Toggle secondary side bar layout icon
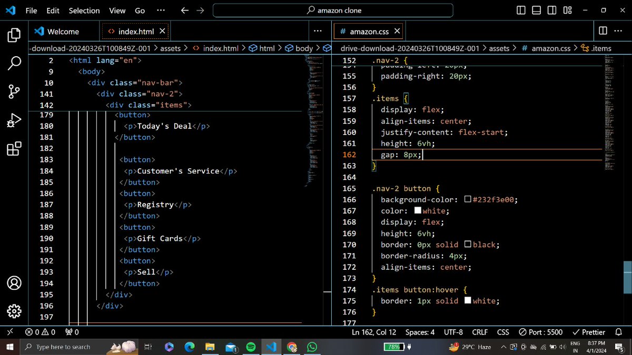Image resolution: width=632 pixels, height=355 pixels. (551, 11)
